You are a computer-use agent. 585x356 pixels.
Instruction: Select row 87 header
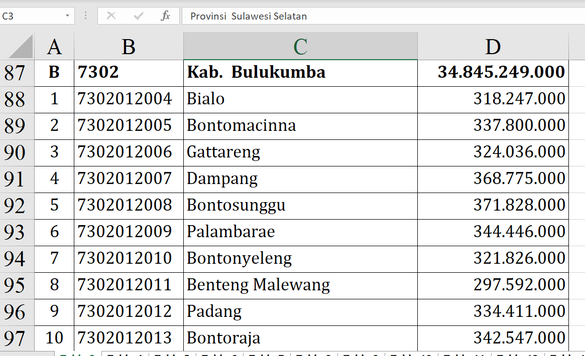pyautogui.click(x=15, y=73)
